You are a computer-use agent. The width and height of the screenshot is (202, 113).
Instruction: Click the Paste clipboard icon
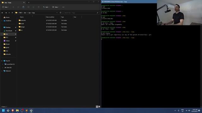[23, 7]
